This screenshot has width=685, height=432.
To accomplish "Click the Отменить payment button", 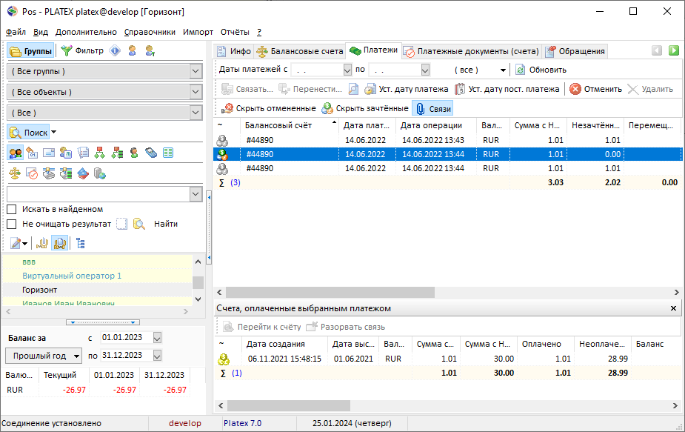I will pyautogui.click(x=596, y=89).
